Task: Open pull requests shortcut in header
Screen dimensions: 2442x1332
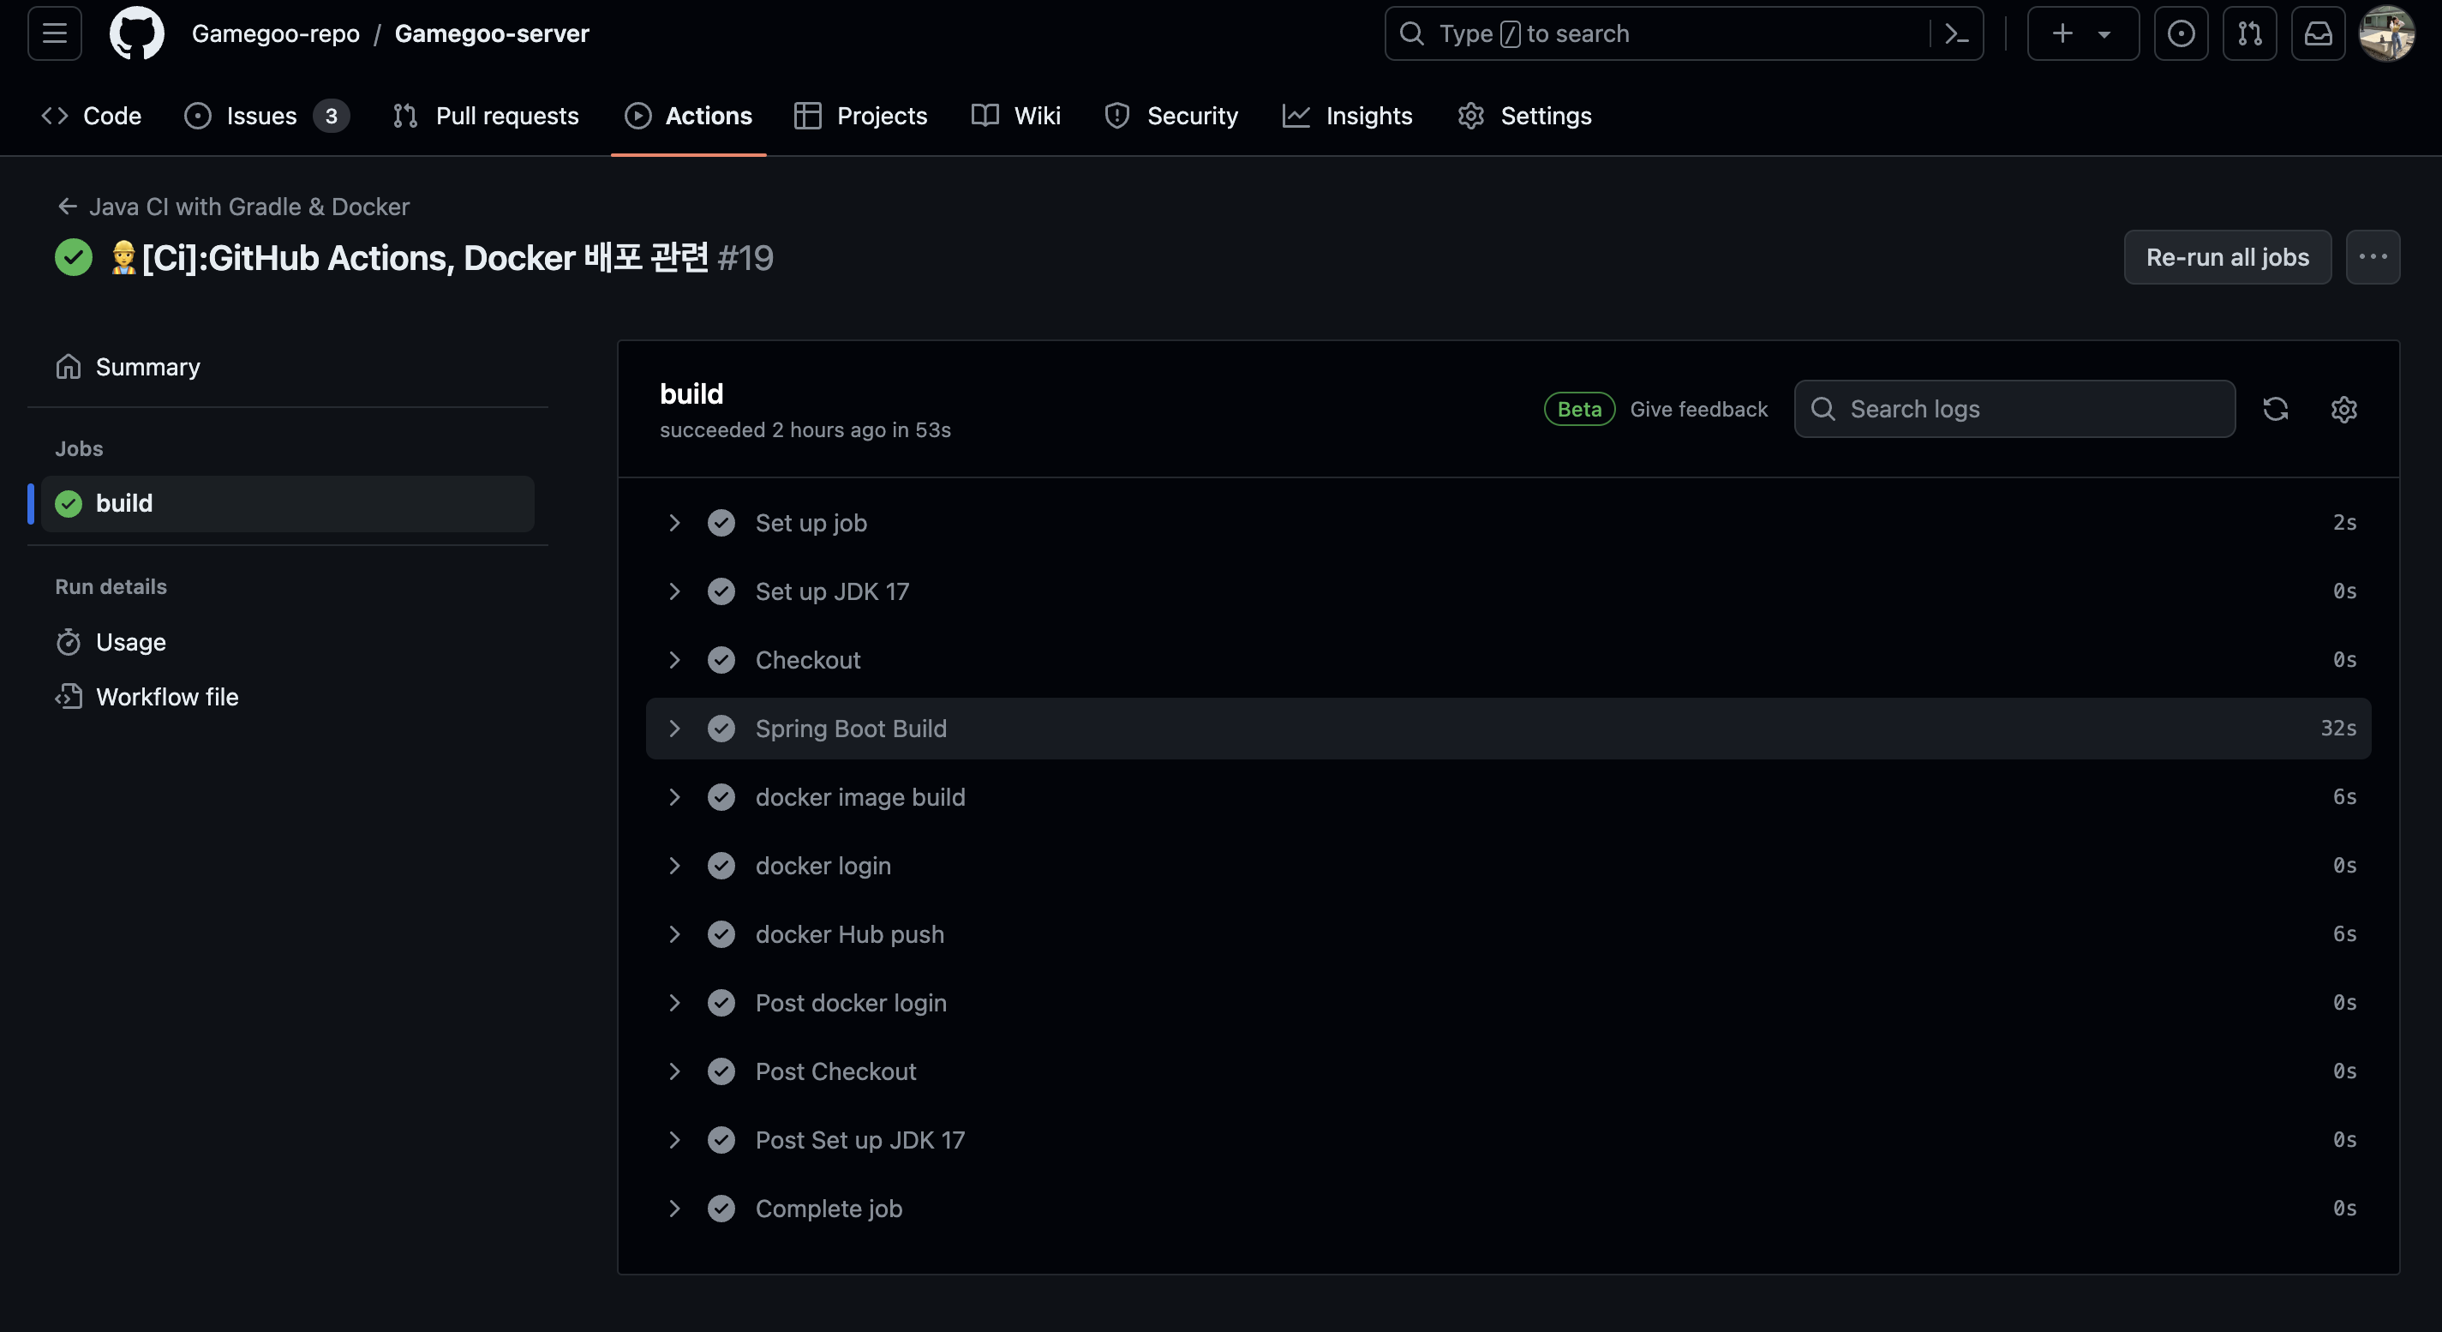Action: click(2248, 33)
